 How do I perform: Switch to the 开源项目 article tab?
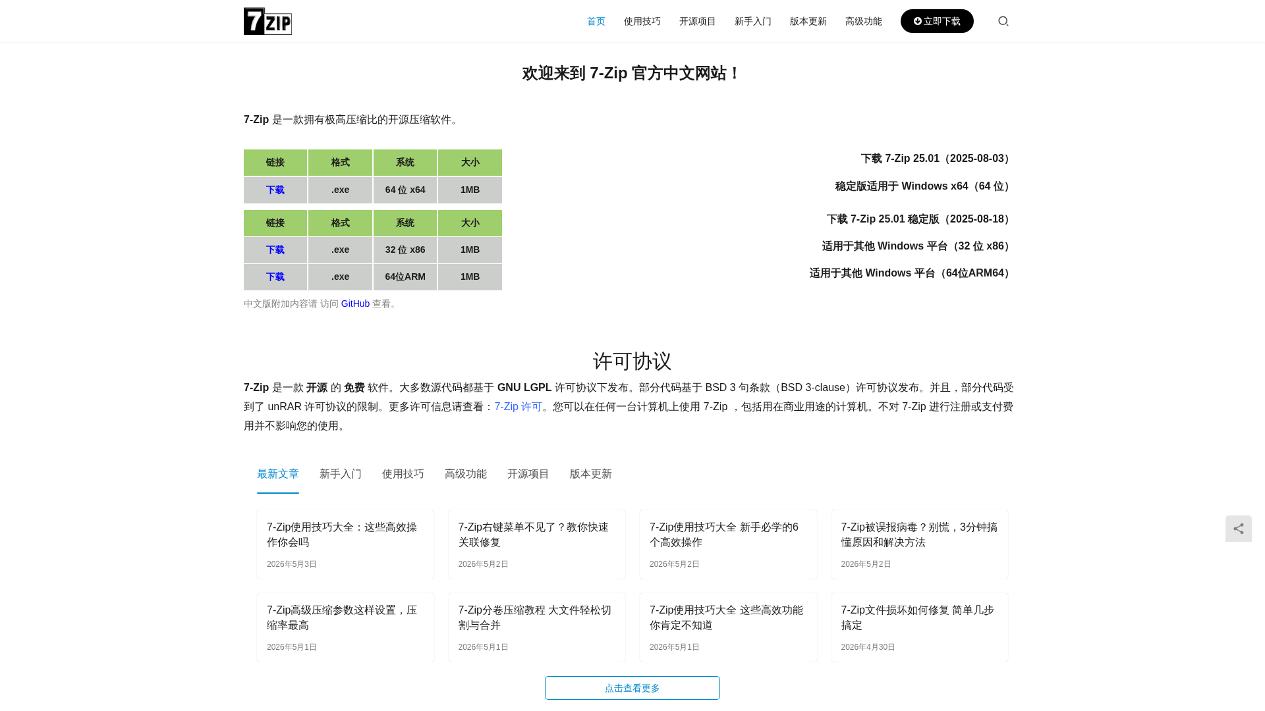point(528,474)
